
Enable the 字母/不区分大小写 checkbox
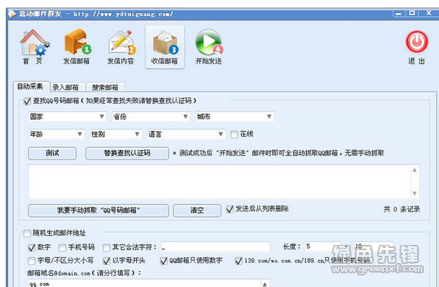32,261
